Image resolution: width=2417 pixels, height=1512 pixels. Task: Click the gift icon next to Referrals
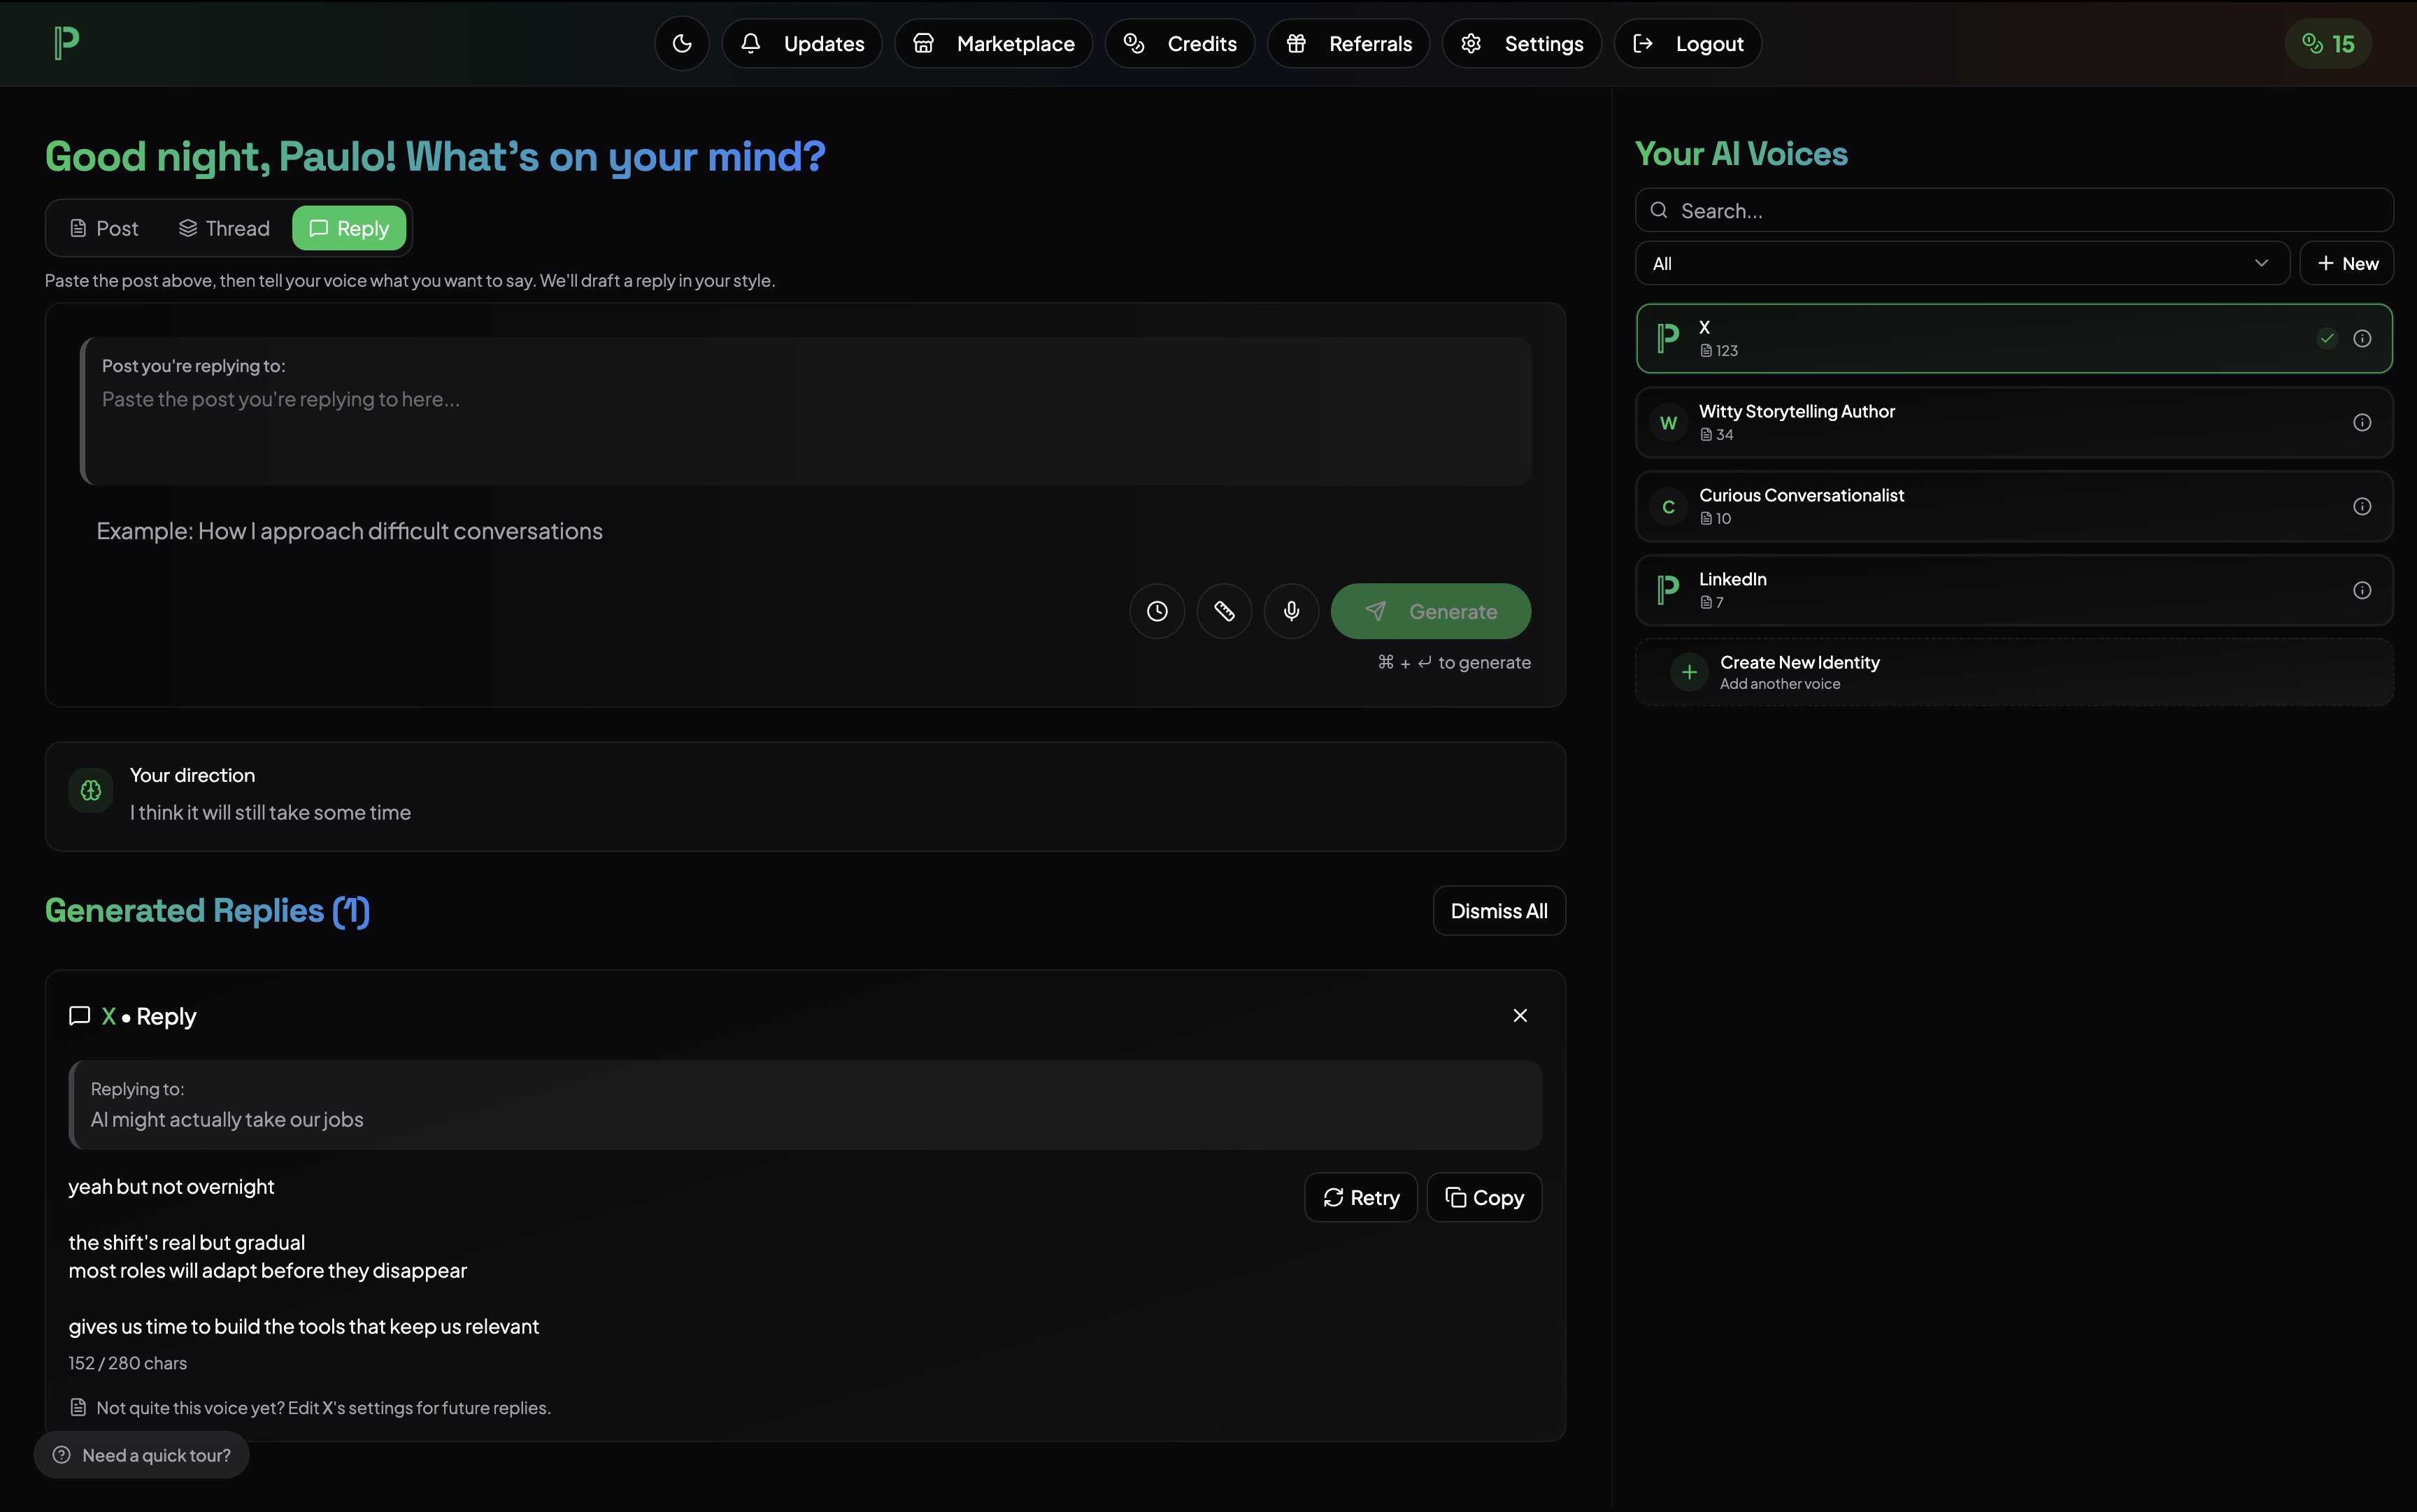tap(1296, 43)
